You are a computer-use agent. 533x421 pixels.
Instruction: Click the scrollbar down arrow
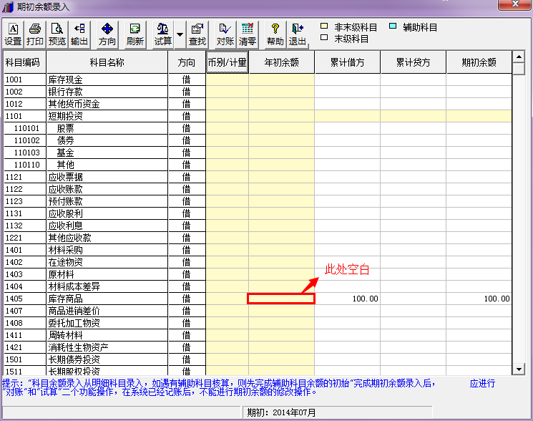[519, 369]
